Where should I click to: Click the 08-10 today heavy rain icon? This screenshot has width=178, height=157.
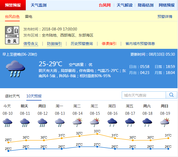[7, 123]
